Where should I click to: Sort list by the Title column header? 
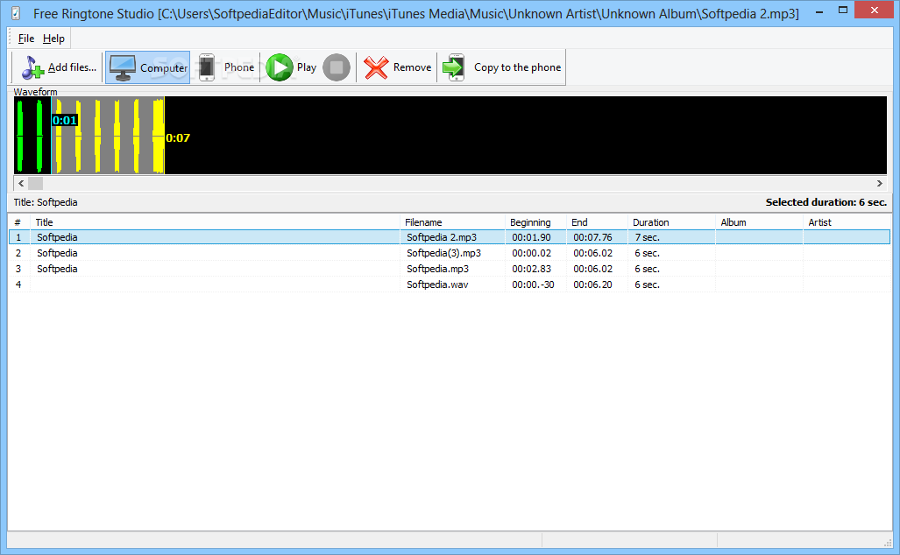point(215,222)
